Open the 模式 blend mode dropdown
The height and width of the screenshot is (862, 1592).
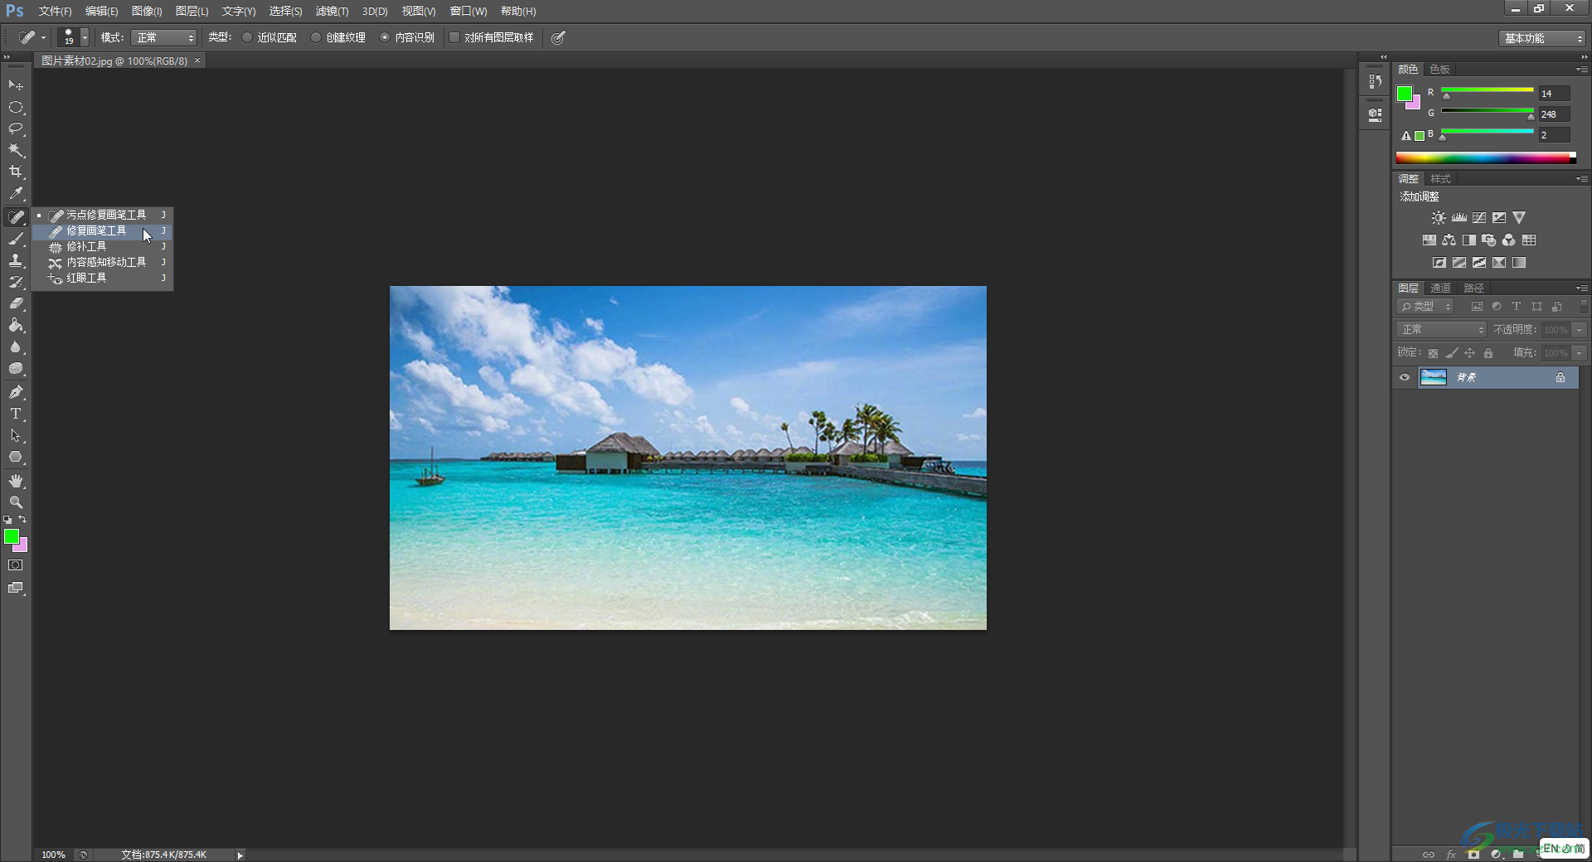coord(164,37)
